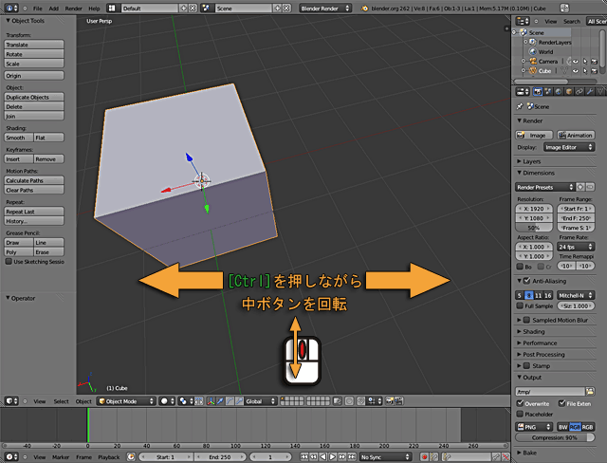Click the Compression 90% slider
Screen dimensions: 607x463
pyautogui.click(x=555, y=437)
